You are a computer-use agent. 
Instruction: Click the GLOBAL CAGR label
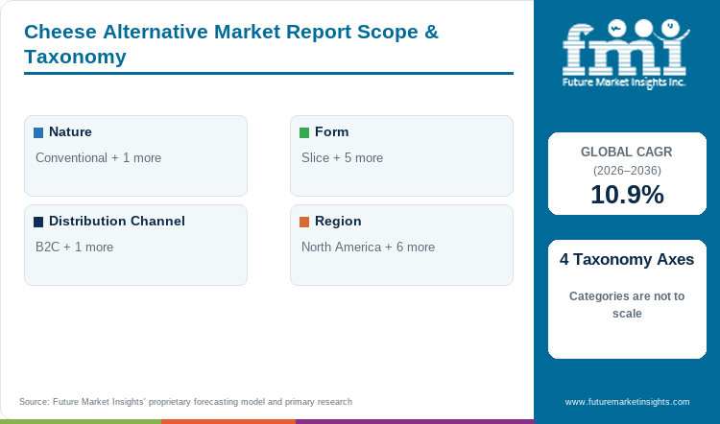click(x=626, y=152)
